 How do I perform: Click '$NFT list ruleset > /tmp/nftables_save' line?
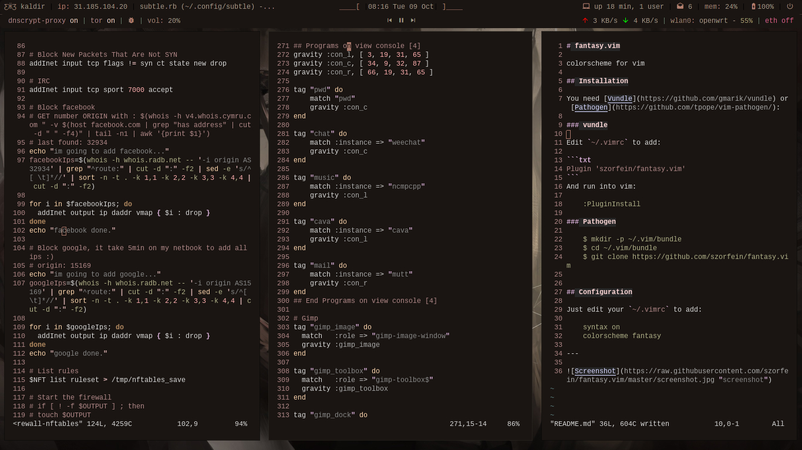[107, 380]
